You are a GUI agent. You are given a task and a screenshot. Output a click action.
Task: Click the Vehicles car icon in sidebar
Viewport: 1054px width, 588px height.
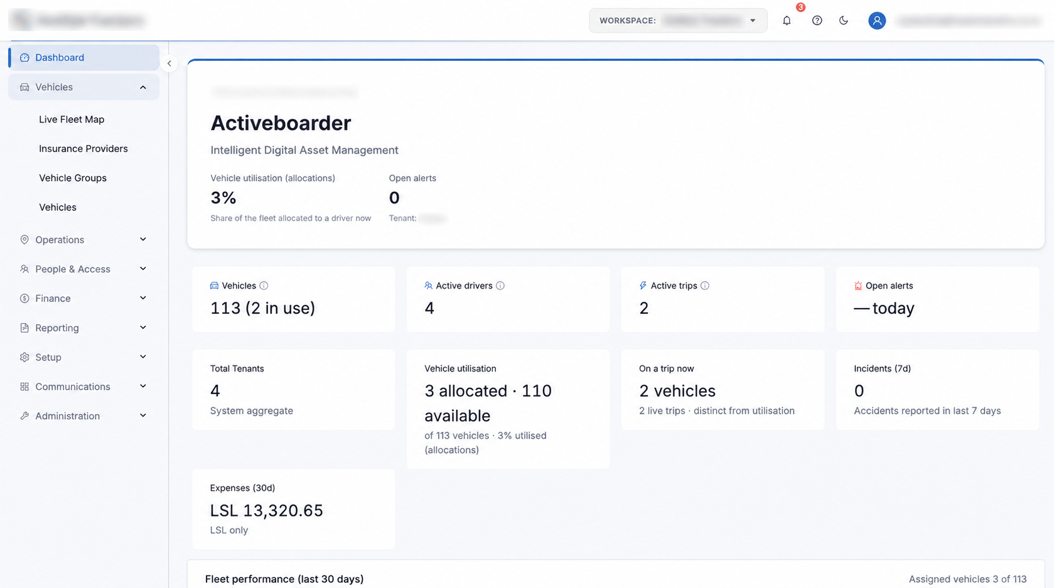tap(24, 87)
